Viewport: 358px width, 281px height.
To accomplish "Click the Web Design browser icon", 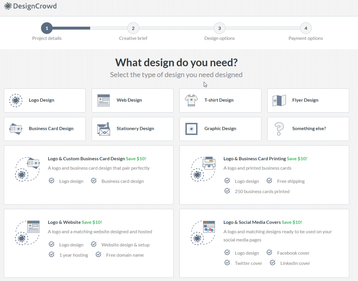I will 103,100.
